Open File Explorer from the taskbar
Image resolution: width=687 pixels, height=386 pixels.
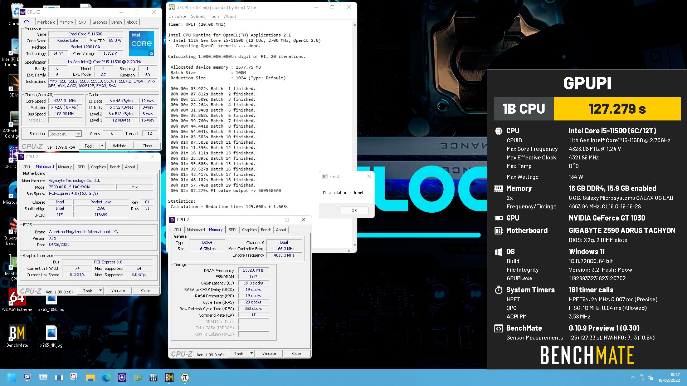pos(90,377)
